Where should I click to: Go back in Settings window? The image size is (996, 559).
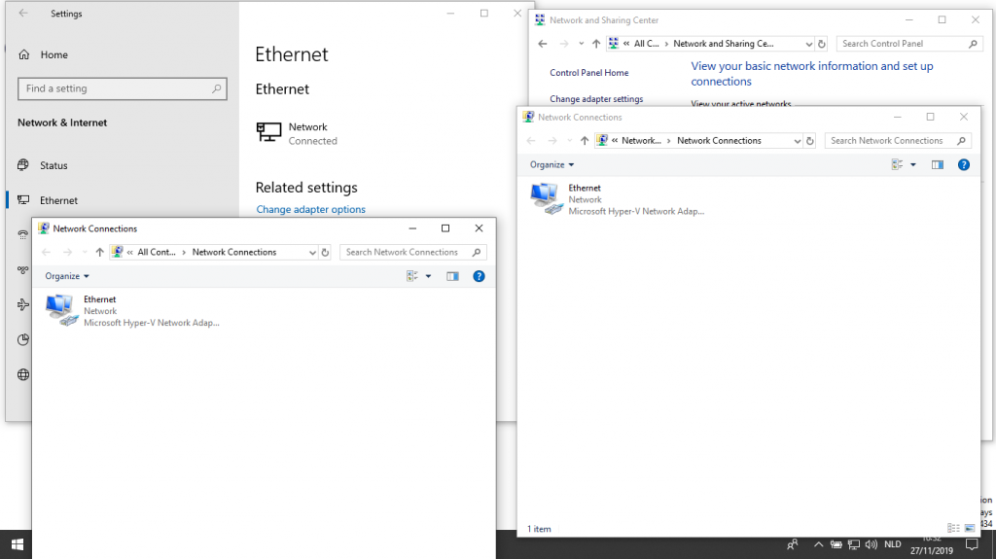point(23,14)
